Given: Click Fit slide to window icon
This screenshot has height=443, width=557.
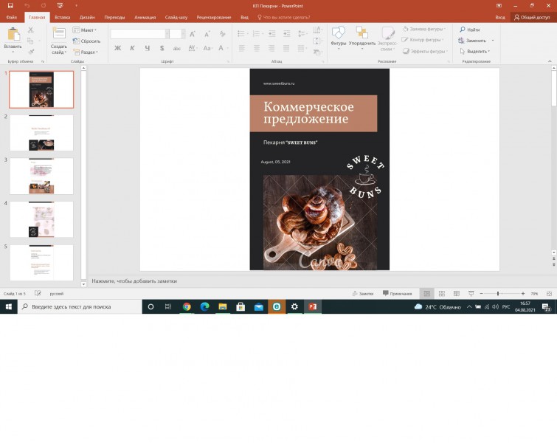Looking at the screenshot, I should pyautogui.click(x=549, y=294).
